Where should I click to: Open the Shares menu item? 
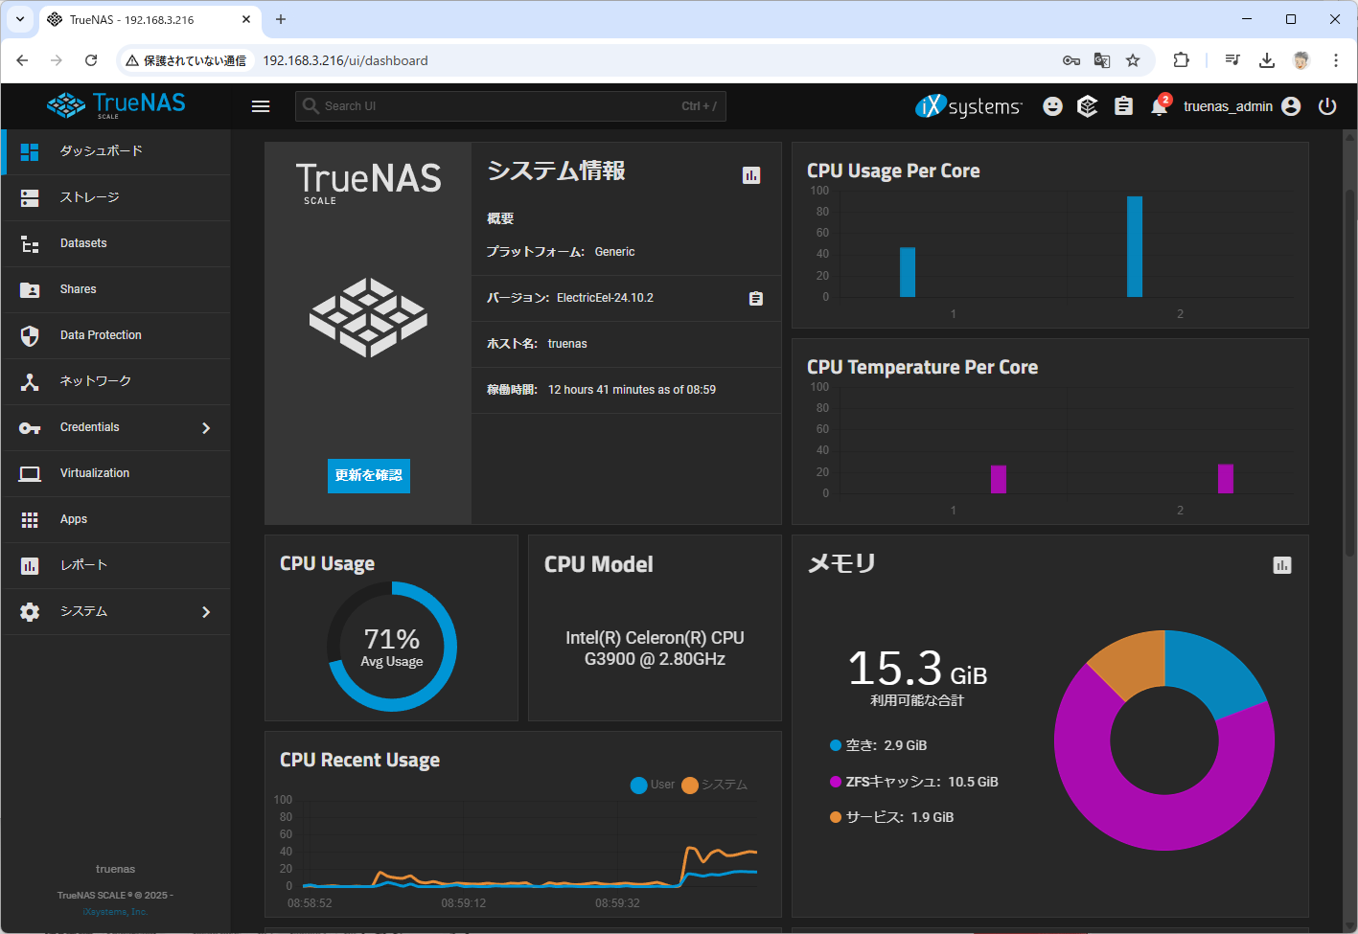click(116, 289)
